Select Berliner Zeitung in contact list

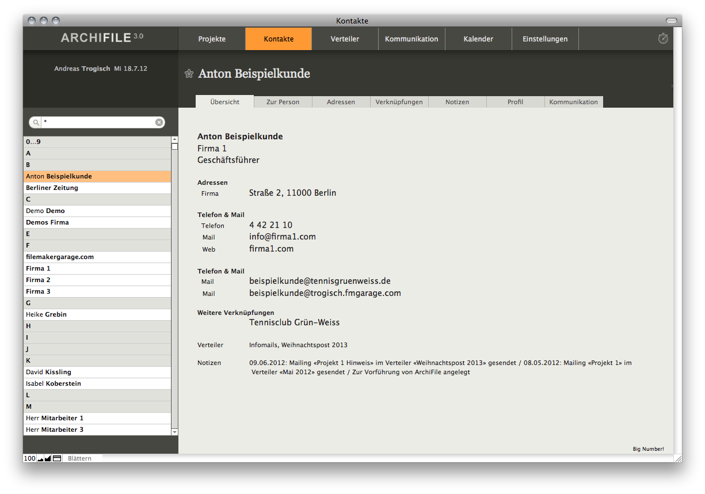click(52, 188)
